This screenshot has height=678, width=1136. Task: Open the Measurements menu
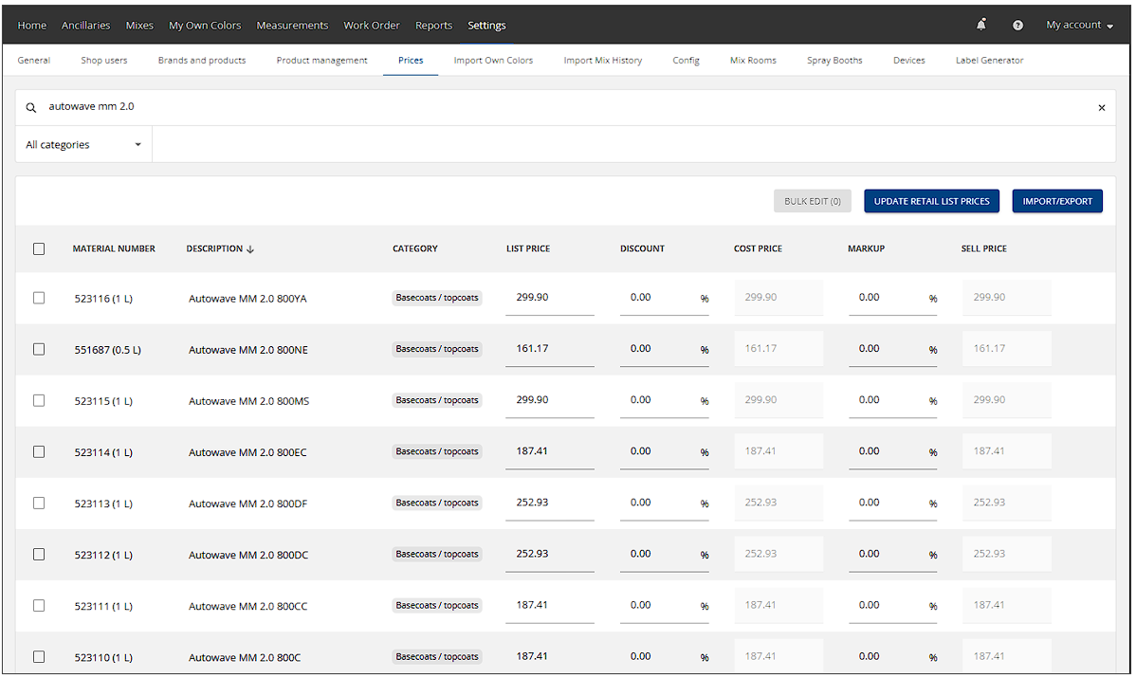click(x=292, y=26)
